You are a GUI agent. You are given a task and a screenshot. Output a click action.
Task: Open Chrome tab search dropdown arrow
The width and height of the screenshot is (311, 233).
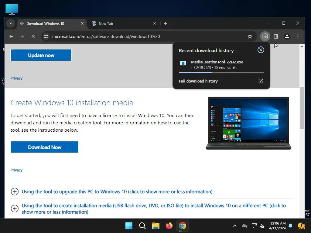[x=11, y=23]
